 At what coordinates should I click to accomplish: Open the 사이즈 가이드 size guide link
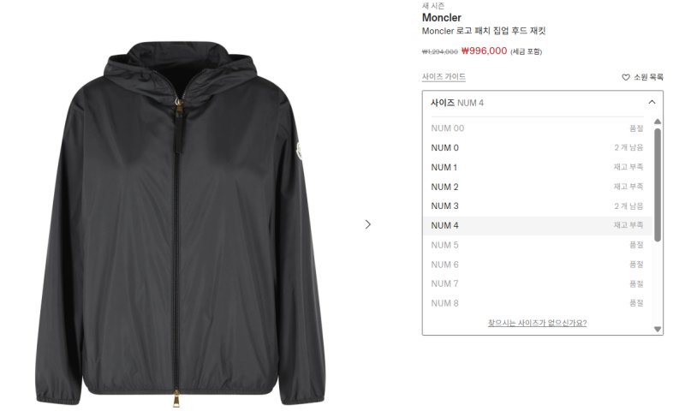[x=444, y=77]
